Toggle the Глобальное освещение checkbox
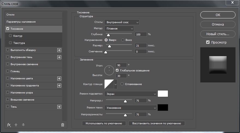The width and height of the screenshot is (240, 133). point(117,70)
